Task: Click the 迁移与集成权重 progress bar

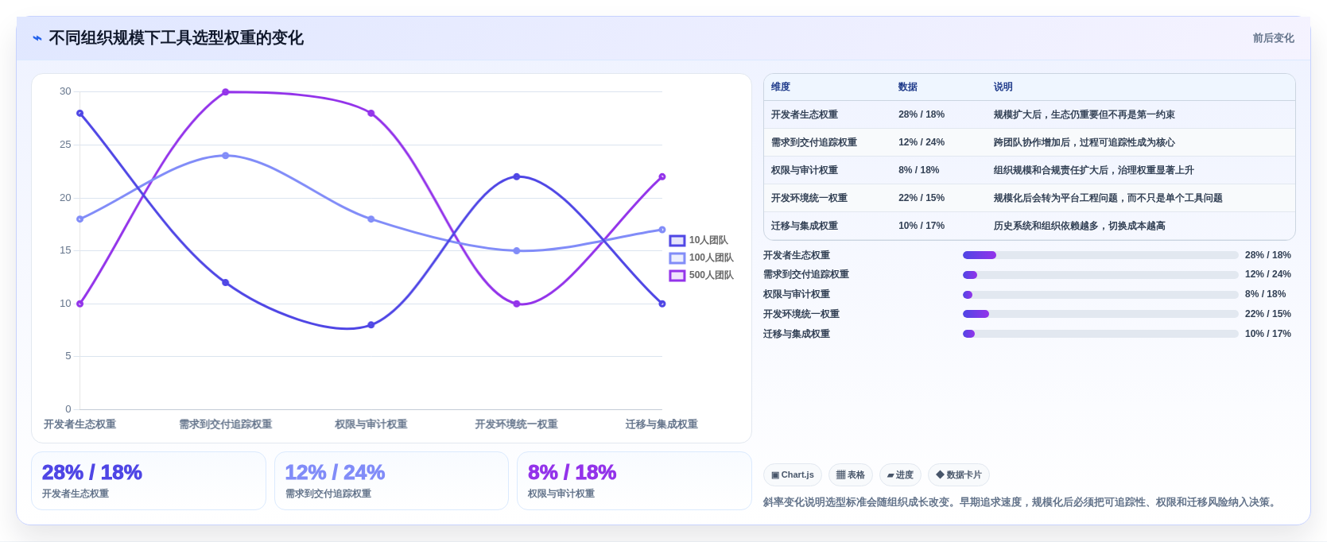Action: (1100, 334)
